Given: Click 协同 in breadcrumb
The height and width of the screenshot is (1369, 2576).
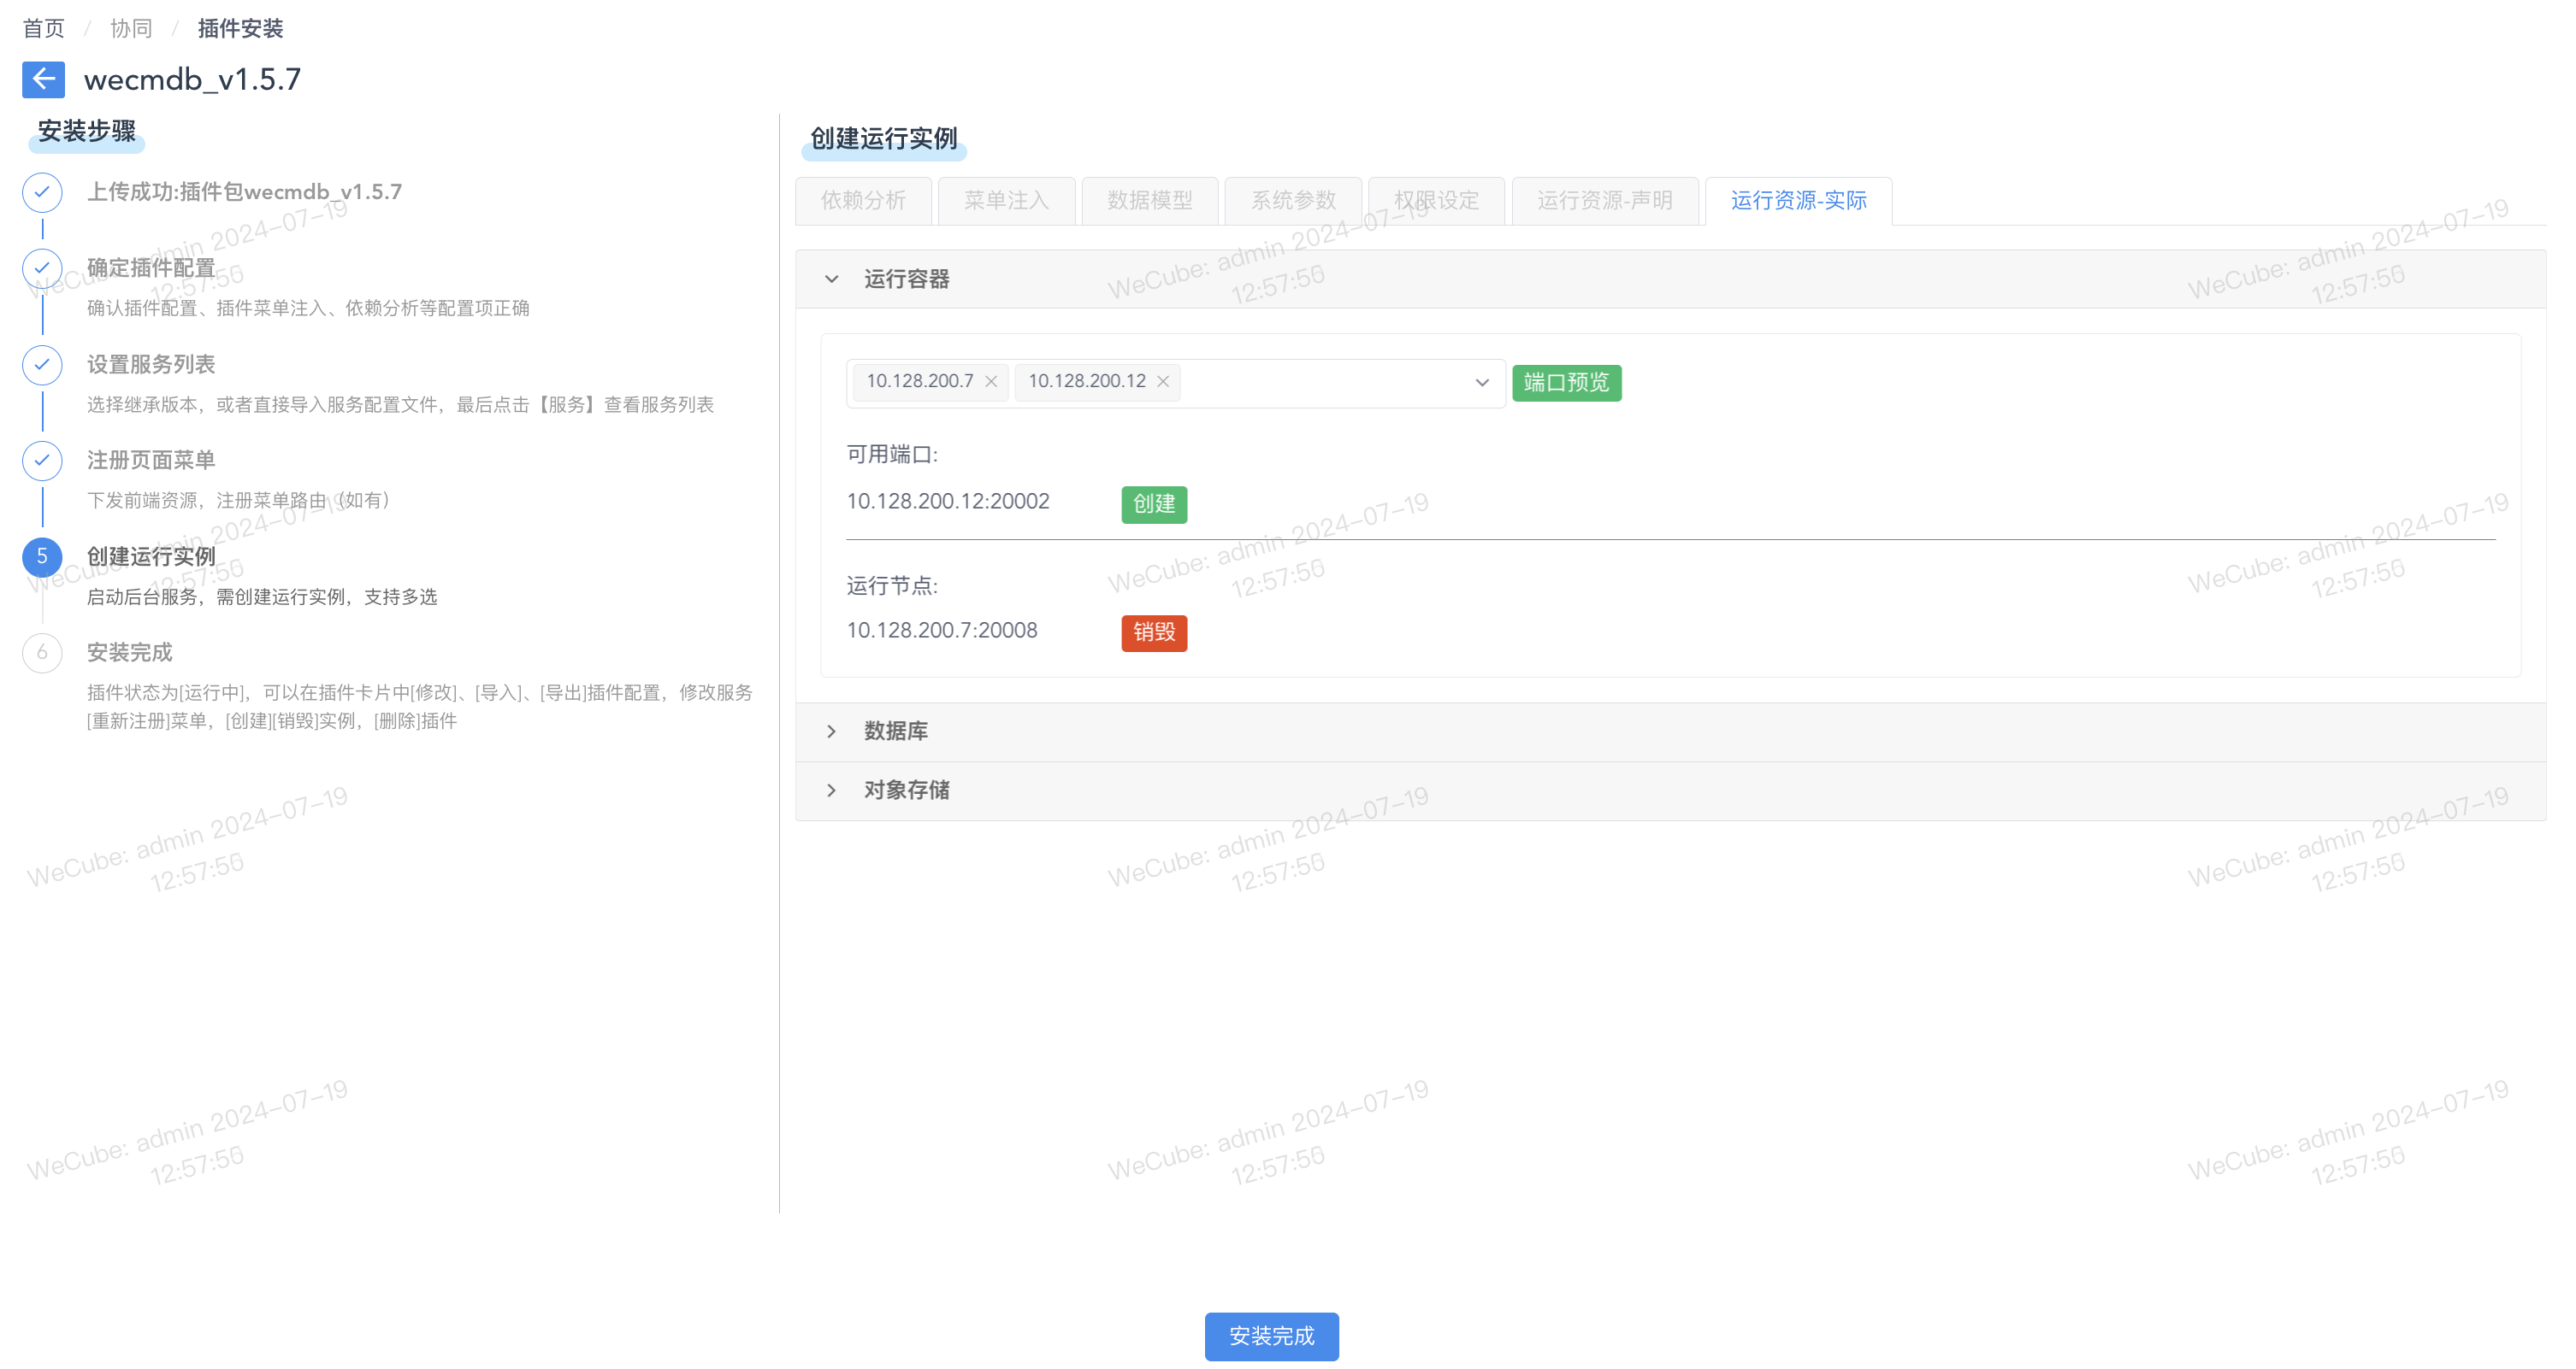Looking at the screenshot, I should pyautogui.click(x=131, y=28).
